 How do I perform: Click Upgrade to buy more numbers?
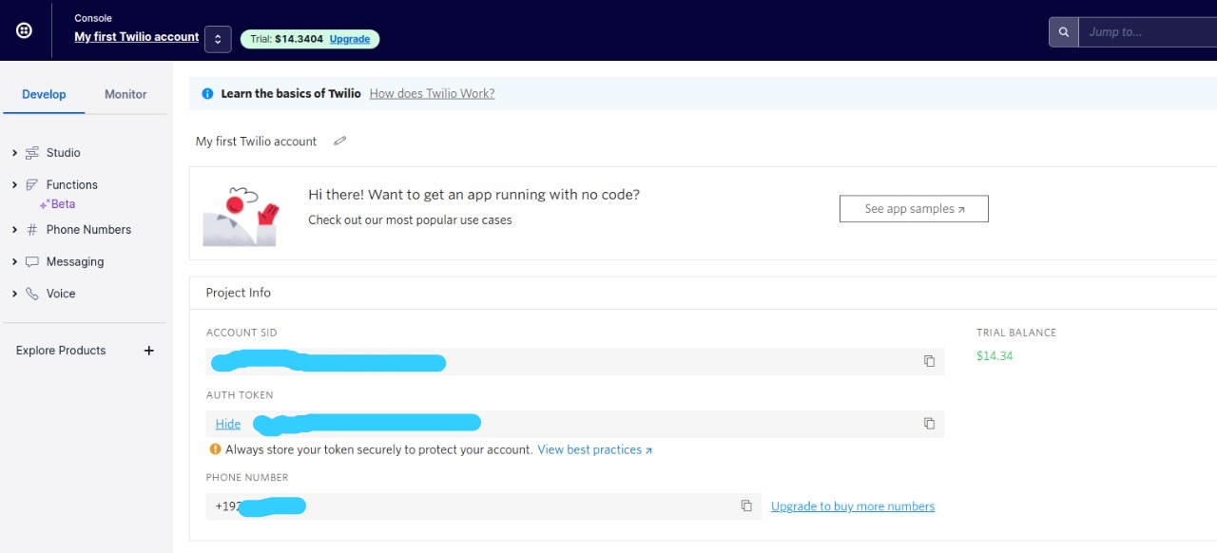(853, 506)
